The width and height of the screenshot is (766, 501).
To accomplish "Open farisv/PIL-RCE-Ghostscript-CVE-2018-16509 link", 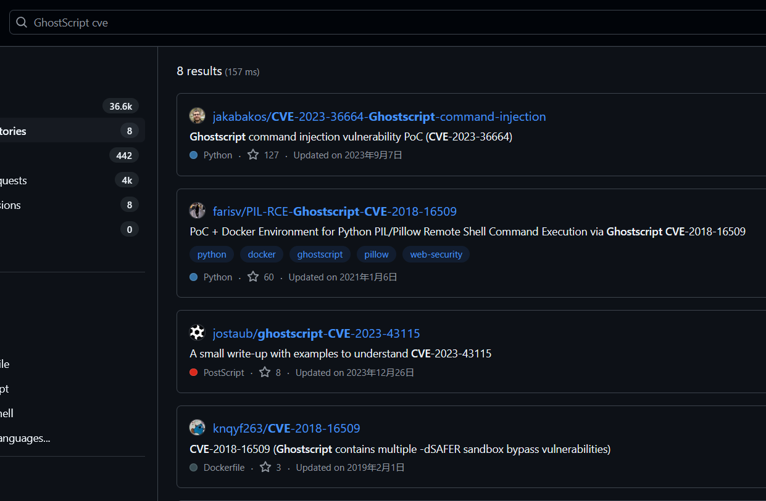I will click(335, 211).
